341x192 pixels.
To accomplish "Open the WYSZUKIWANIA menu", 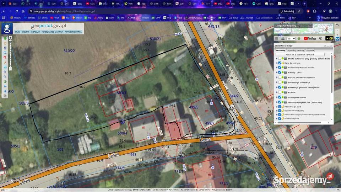I will 74,32.
